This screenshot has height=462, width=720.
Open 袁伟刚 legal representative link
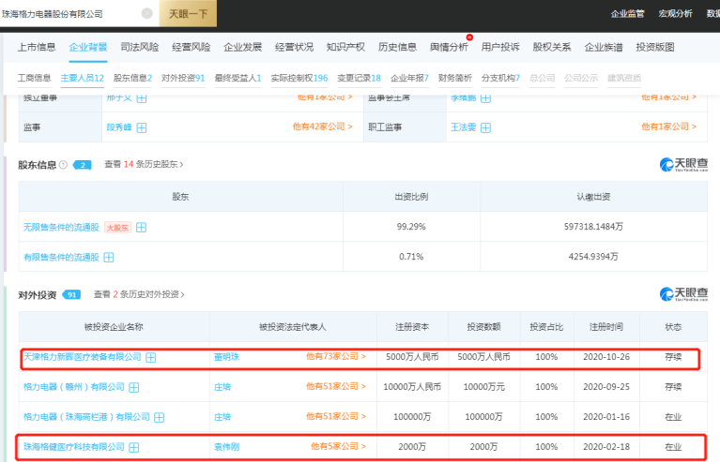pyautogui.click(x=226, y=447)
